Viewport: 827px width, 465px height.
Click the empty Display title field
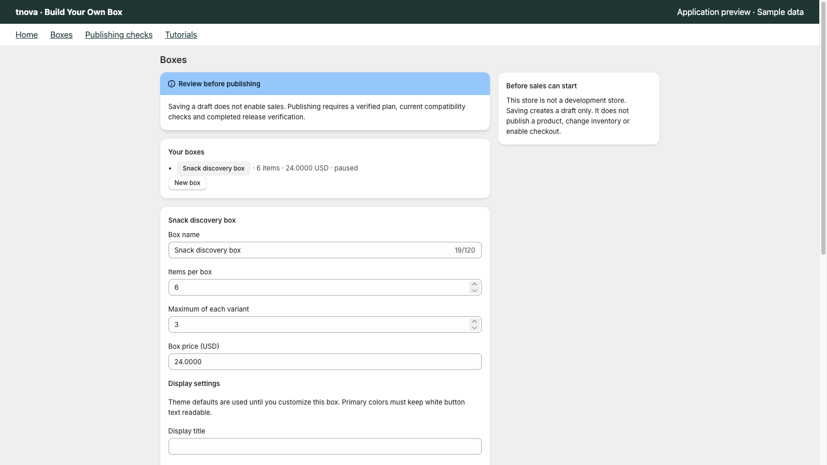click(325, 446)
